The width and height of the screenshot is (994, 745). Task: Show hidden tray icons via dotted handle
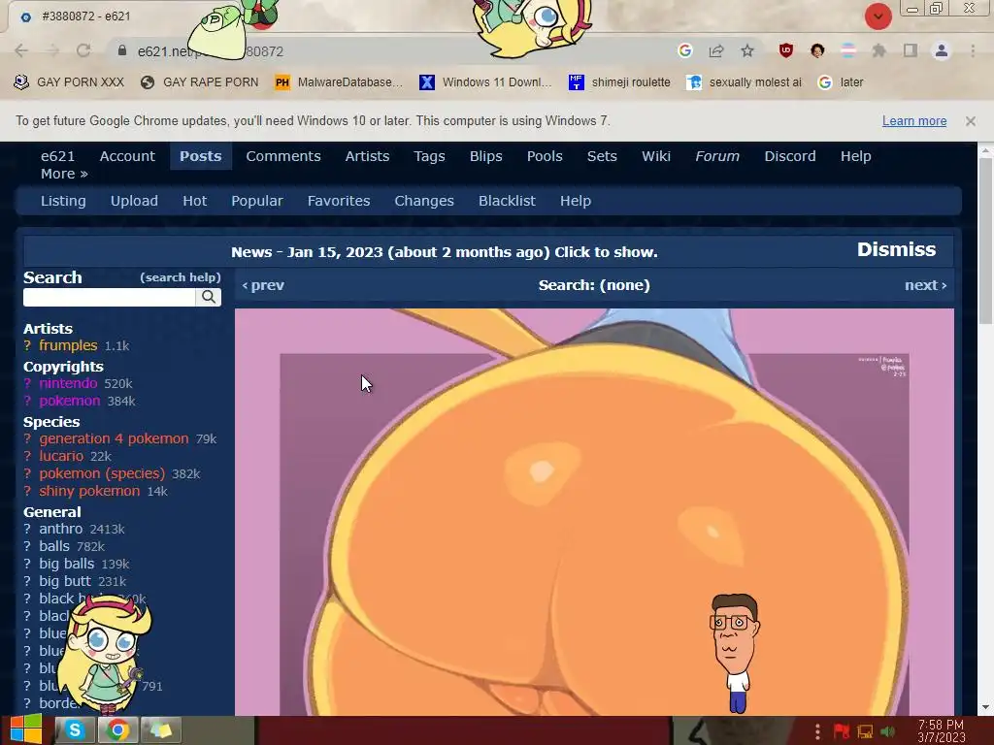pyautogui.click(x=817, y=731)
